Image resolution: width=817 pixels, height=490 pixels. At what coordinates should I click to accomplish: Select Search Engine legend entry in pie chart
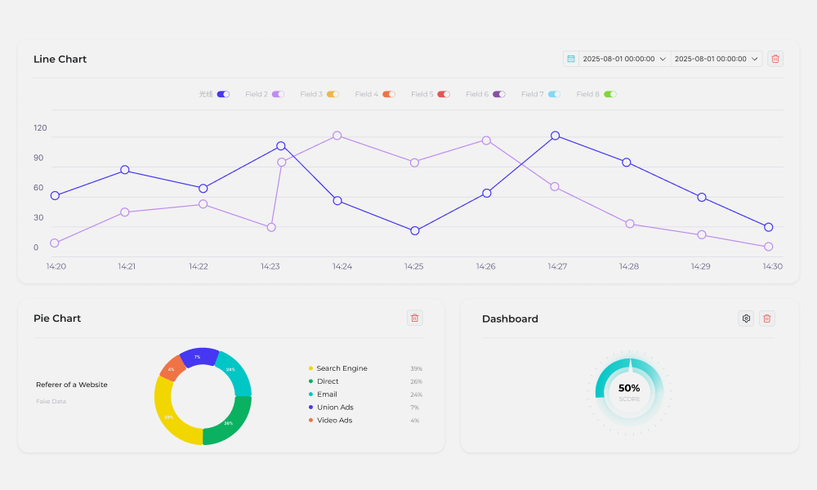pyautogui.click(x=341, y=368)
